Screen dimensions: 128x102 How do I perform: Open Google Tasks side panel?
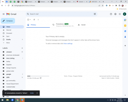click(x=125, y=31)
